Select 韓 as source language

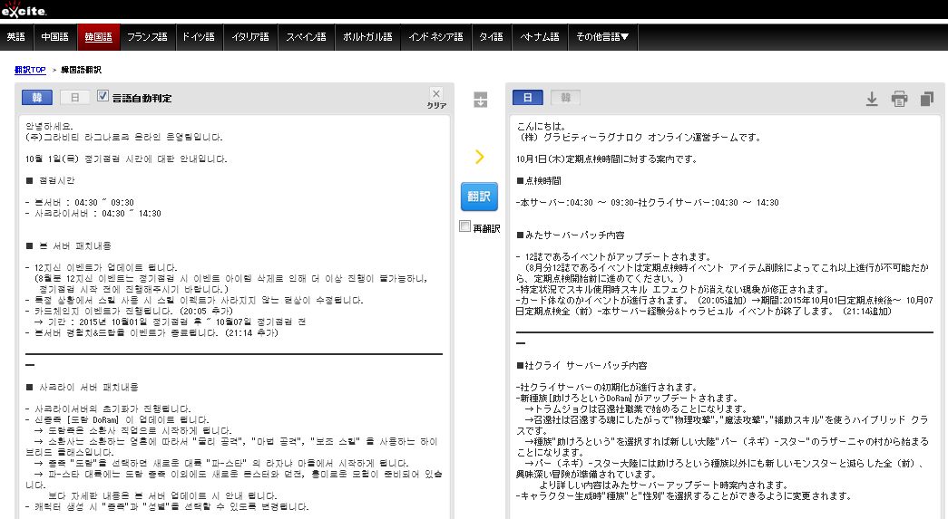(37, 97)
